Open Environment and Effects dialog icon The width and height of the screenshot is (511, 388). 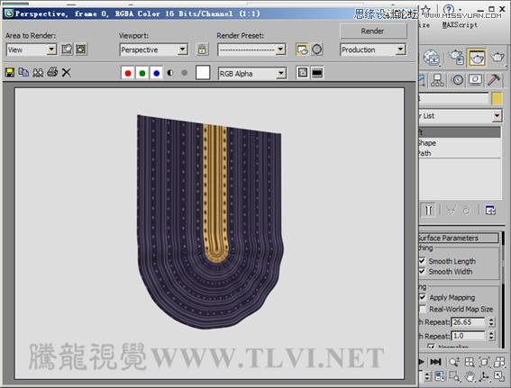317,50
